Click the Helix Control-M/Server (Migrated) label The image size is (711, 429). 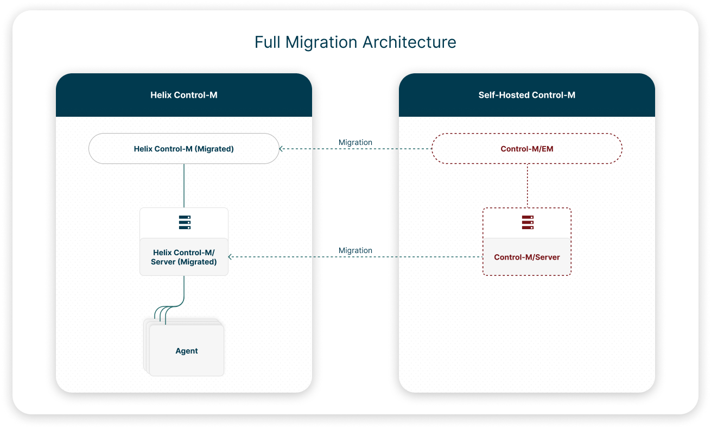tap(183, 257)
